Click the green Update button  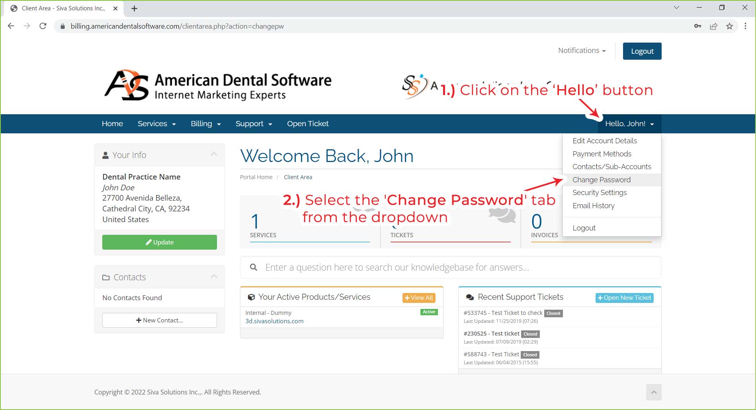(x=159, y=242)
